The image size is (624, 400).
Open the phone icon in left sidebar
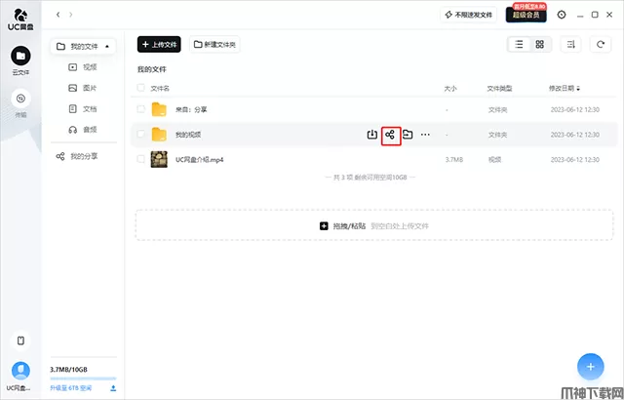[20, 340]
